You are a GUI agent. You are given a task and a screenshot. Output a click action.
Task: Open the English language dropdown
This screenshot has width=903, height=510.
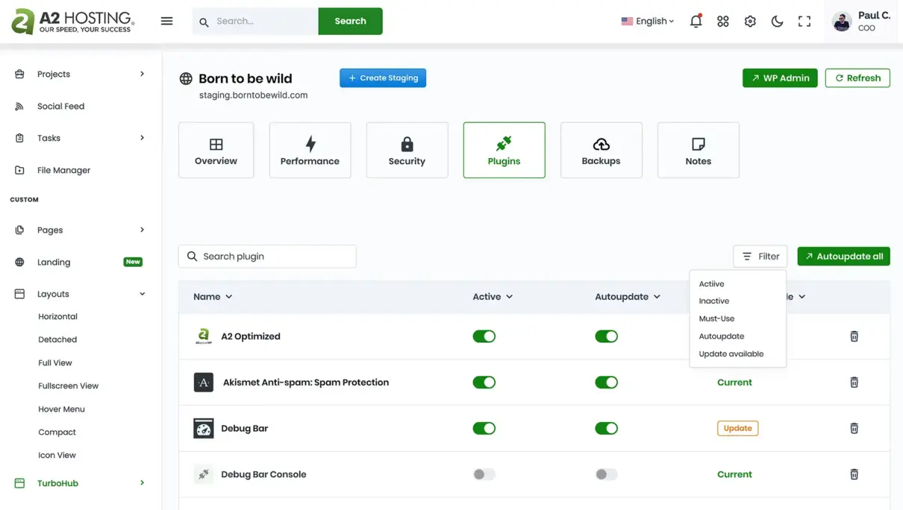tap(647, 22)
